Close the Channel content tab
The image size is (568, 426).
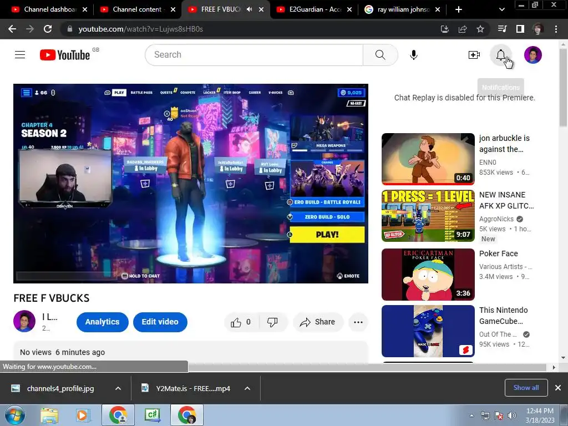tap(173, 9)
